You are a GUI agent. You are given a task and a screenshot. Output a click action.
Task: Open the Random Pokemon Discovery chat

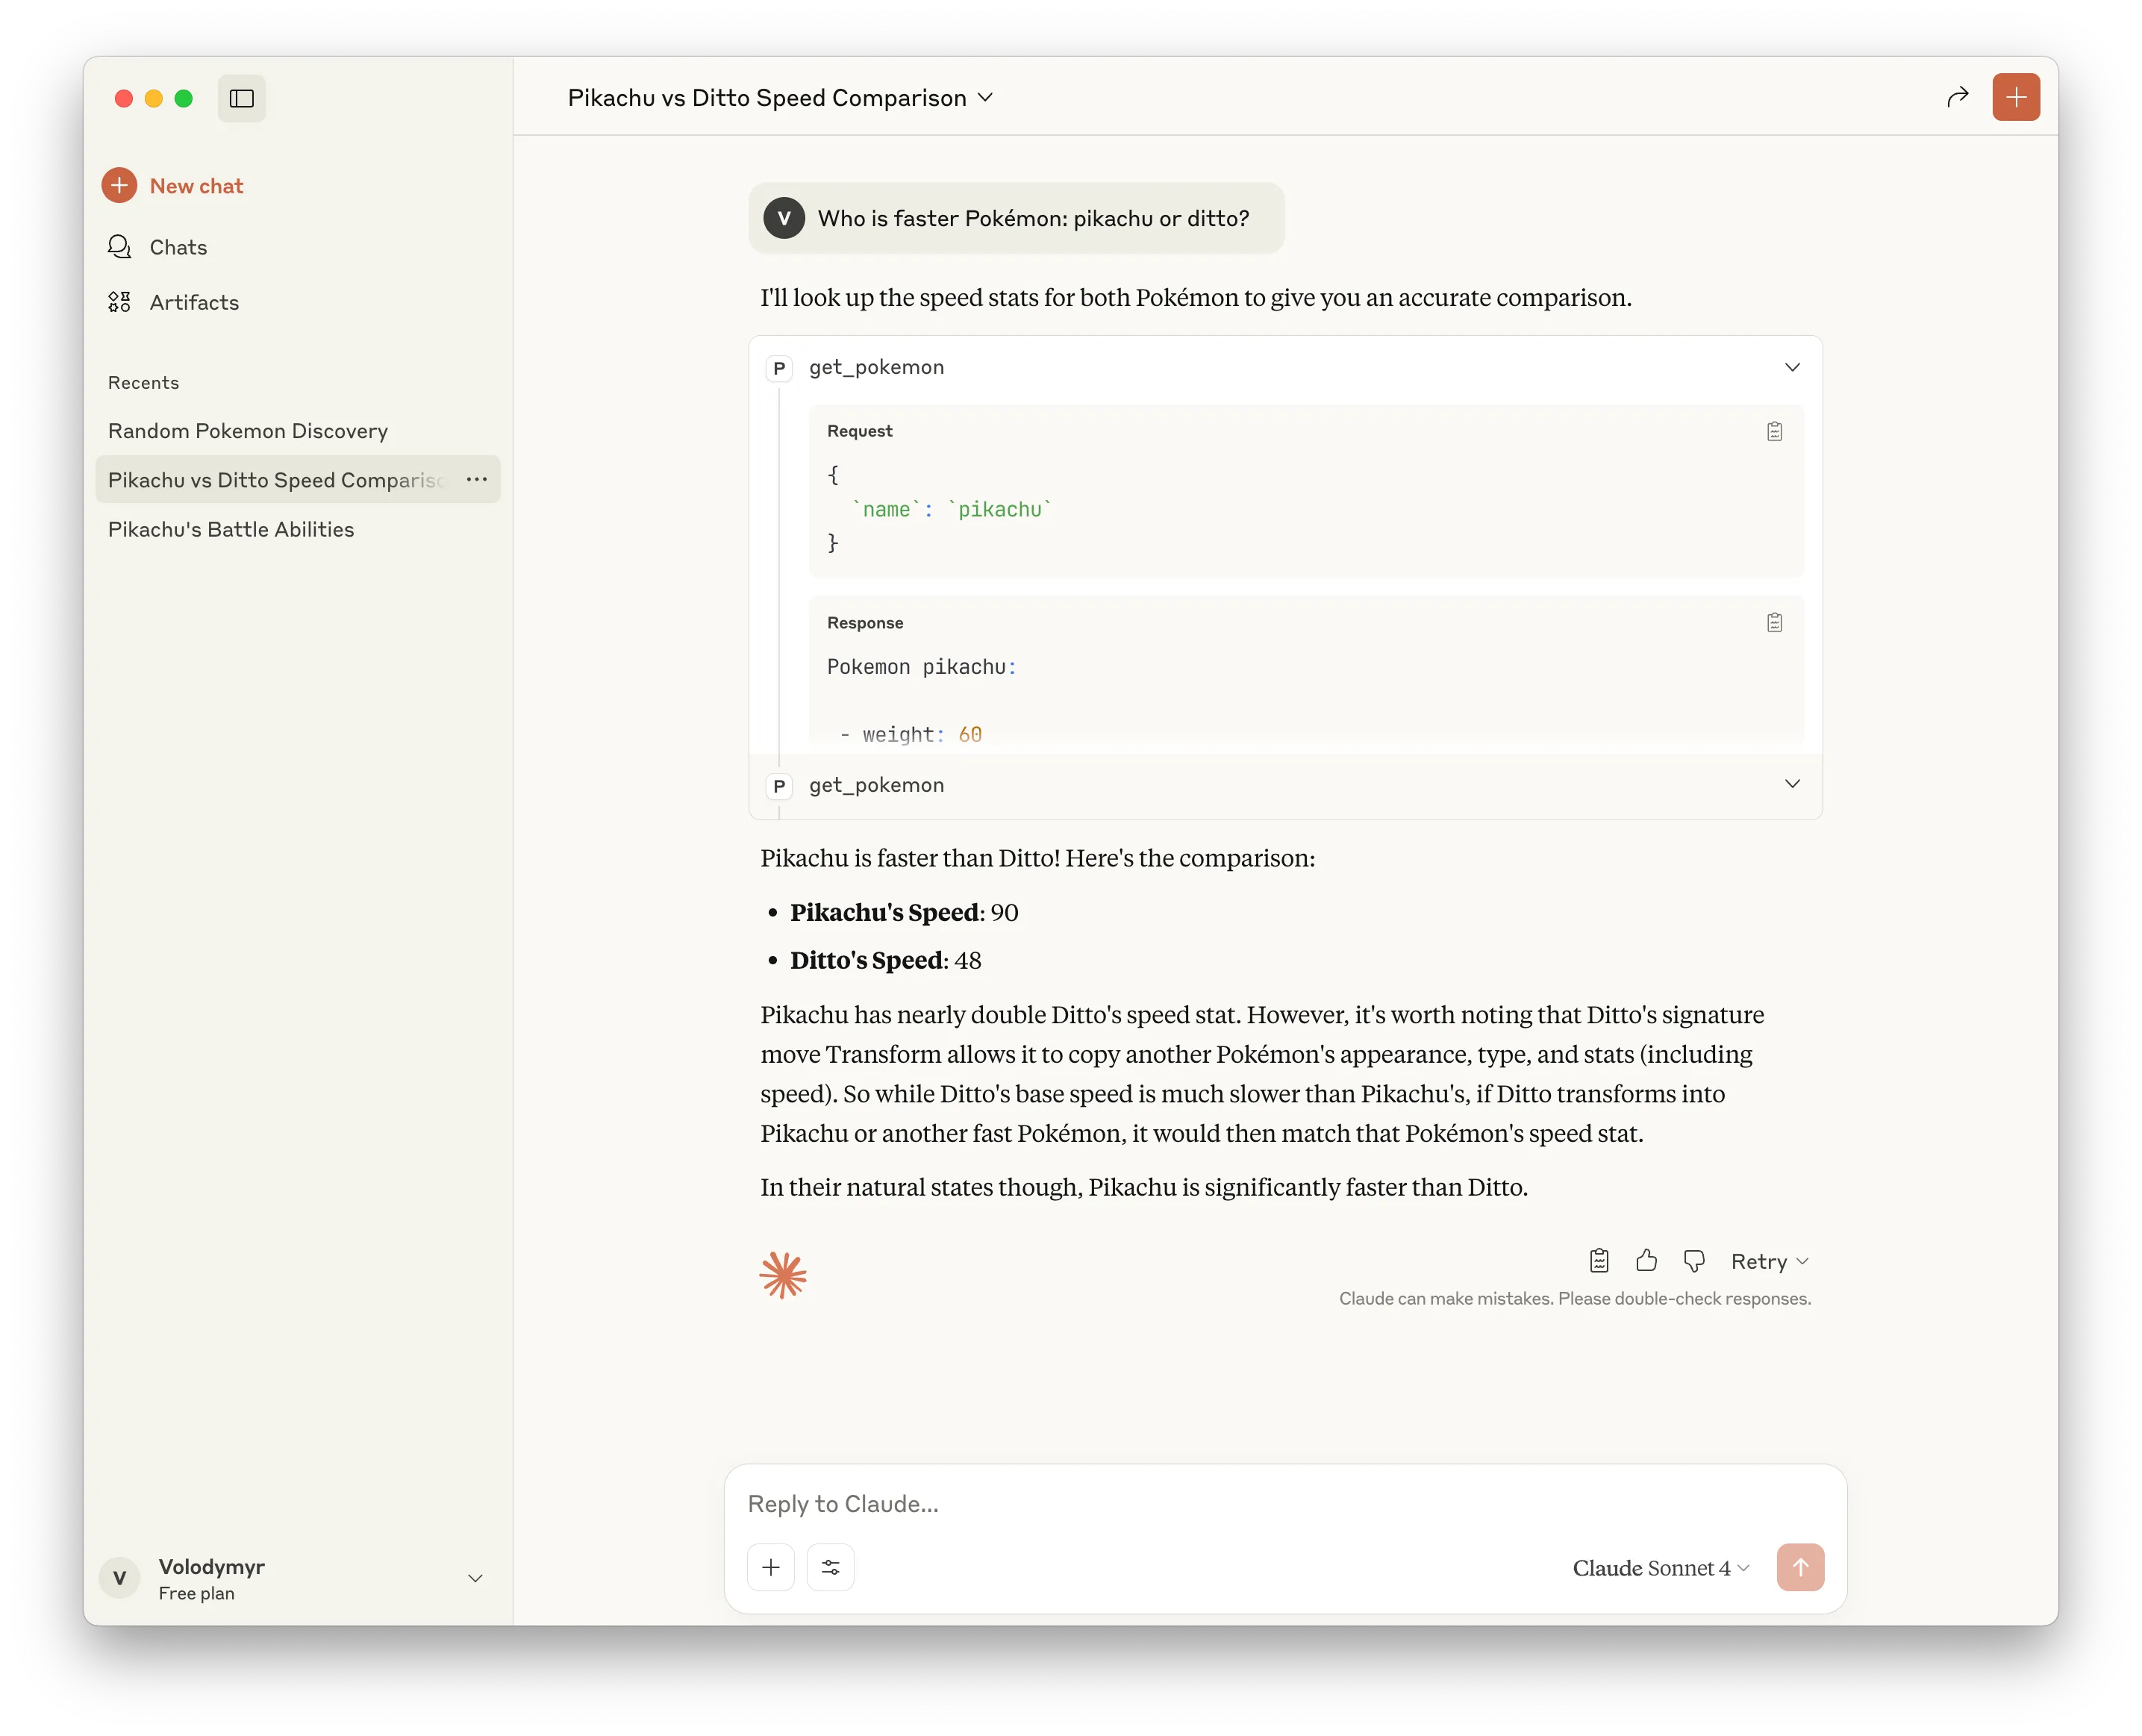click(x=248, y=431)
